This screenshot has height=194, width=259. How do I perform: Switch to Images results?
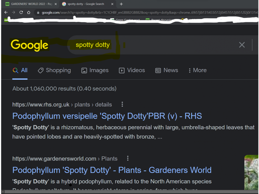point(95,70)
